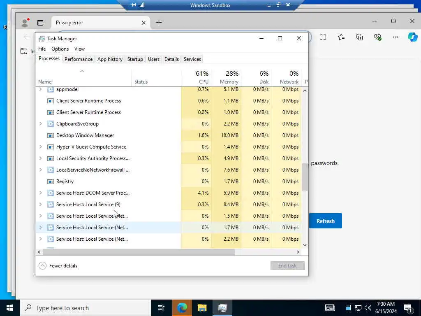Collapse Task Manager with Fewer details
Screen dimensions: 421x316
point(58,266)
